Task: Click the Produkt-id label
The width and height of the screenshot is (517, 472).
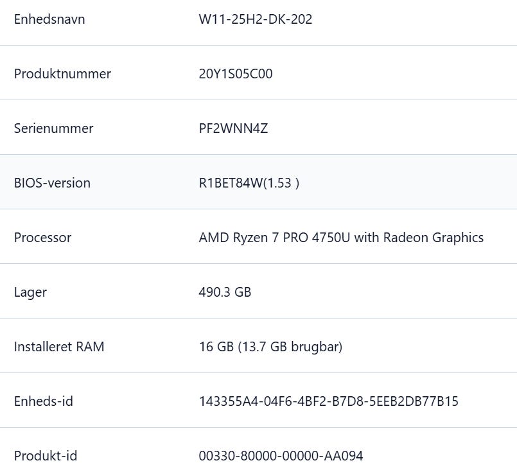Action: coord(46,456)
